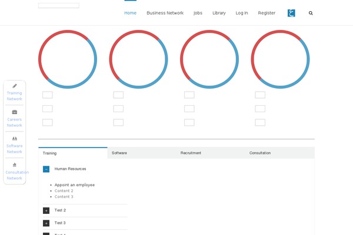This screenshot has height=235, width=353.
Task: Open the Appoint an employee item
Action: tap(75, 185)
